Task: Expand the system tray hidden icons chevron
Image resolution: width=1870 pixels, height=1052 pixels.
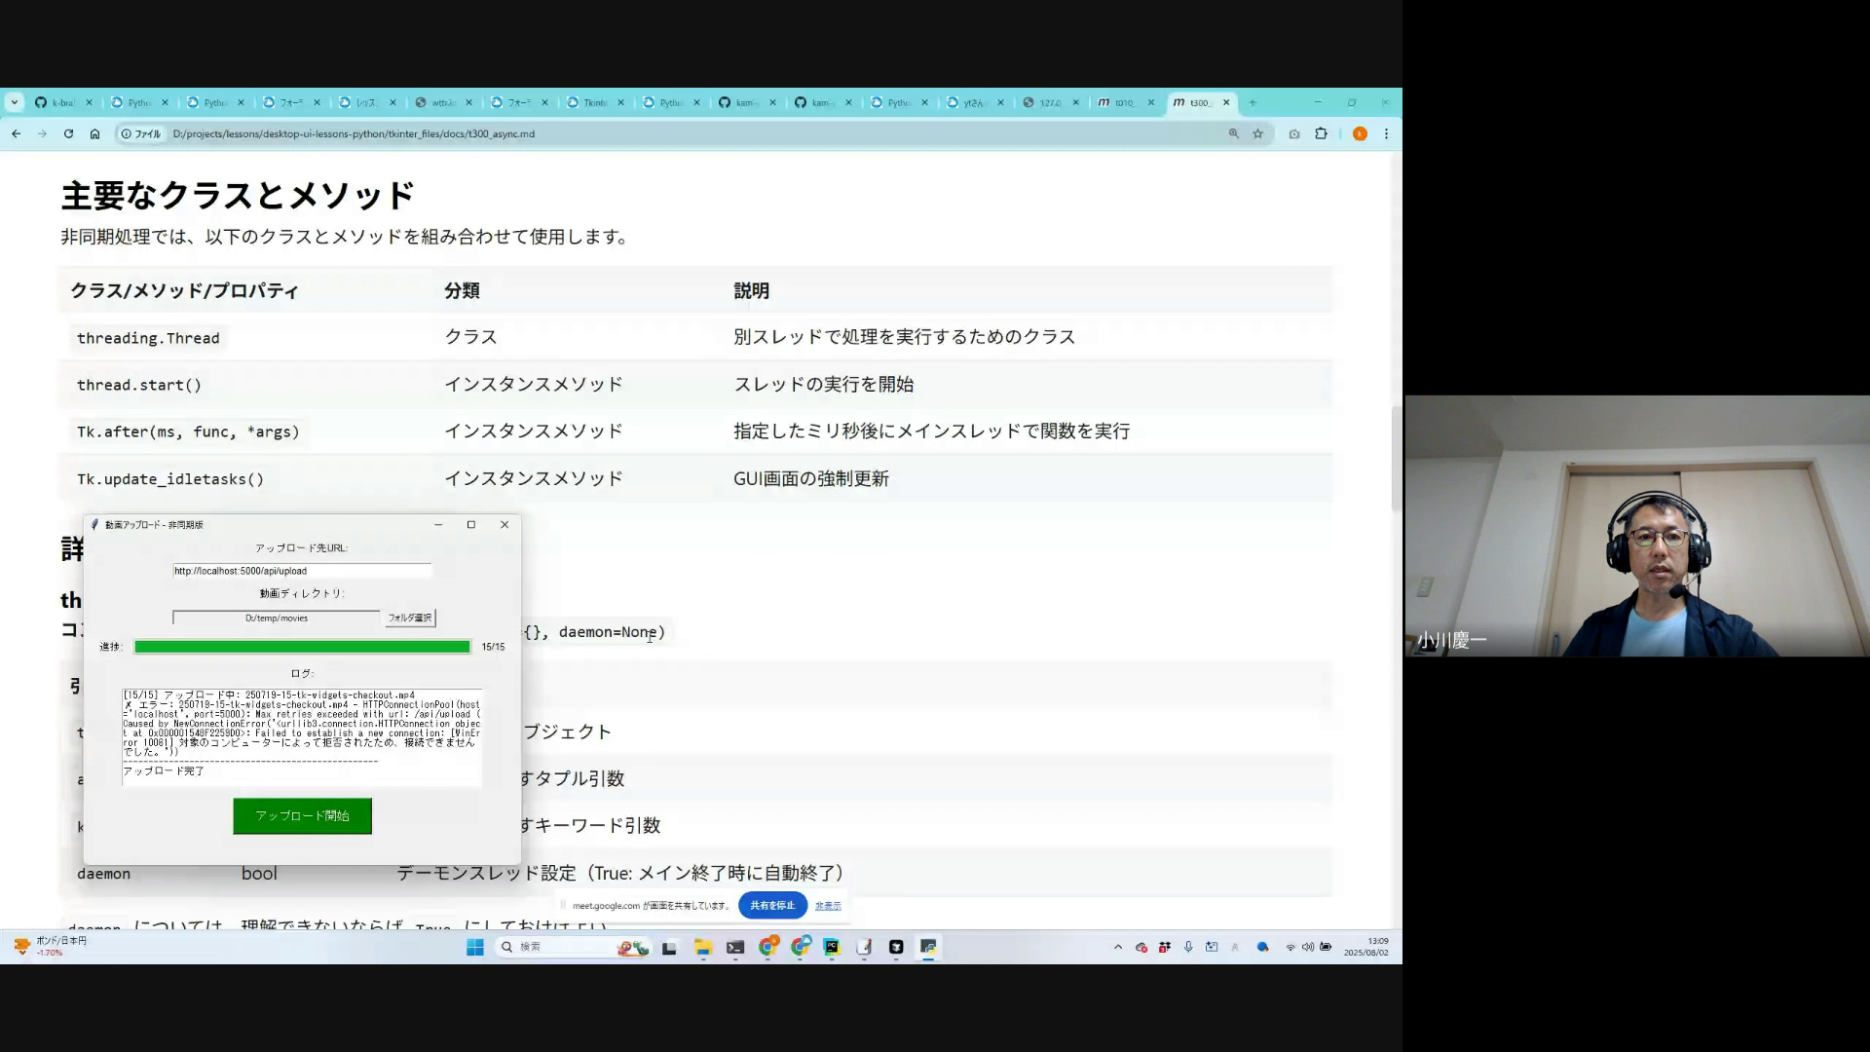Action: [1117, 947]
